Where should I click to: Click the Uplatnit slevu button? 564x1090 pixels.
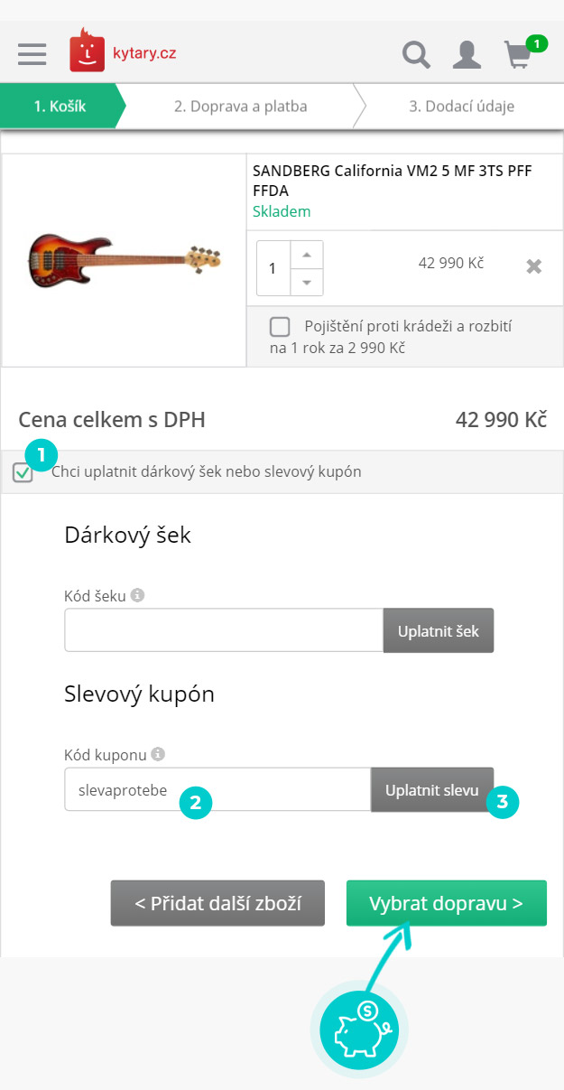point(432,789)
